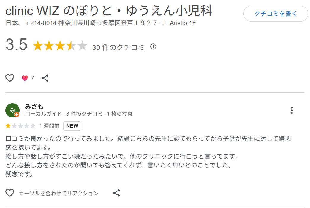Click the share icon below the review text
310x208 pixels.
click(x=116, y=193)
